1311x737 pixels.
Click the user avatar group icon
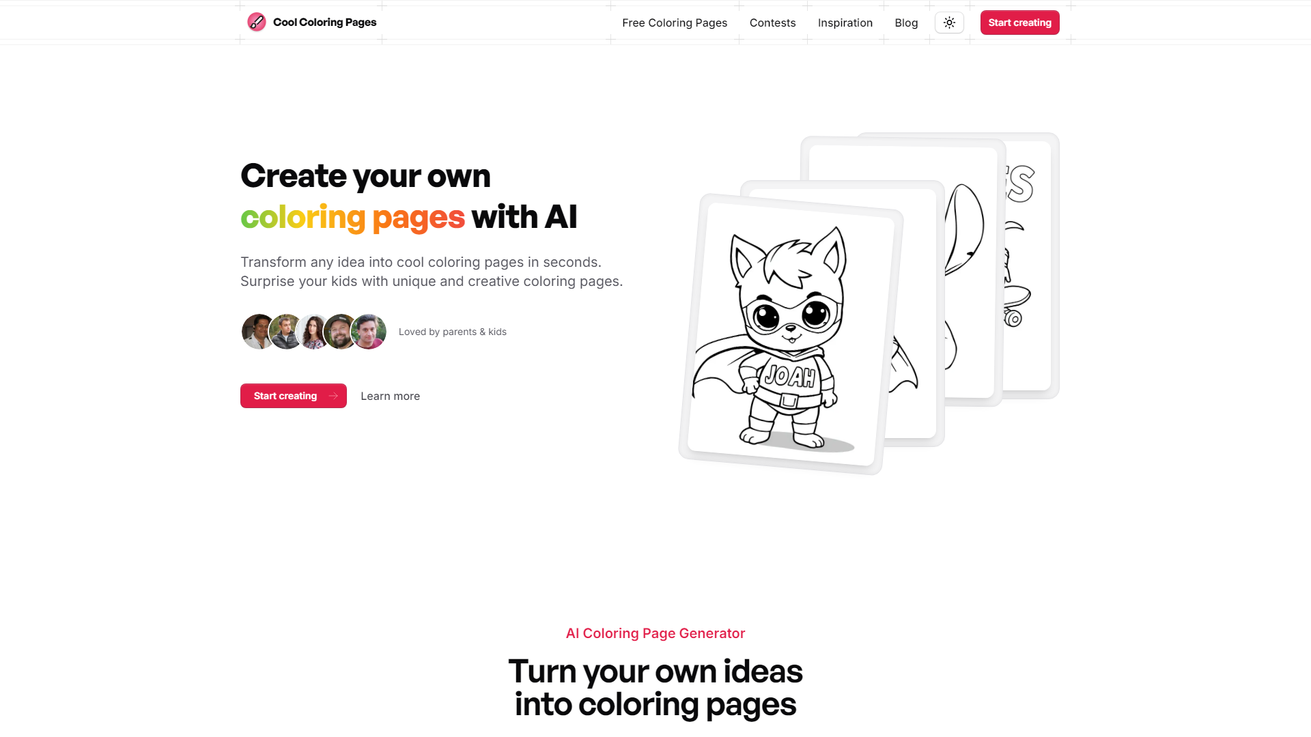313,332
